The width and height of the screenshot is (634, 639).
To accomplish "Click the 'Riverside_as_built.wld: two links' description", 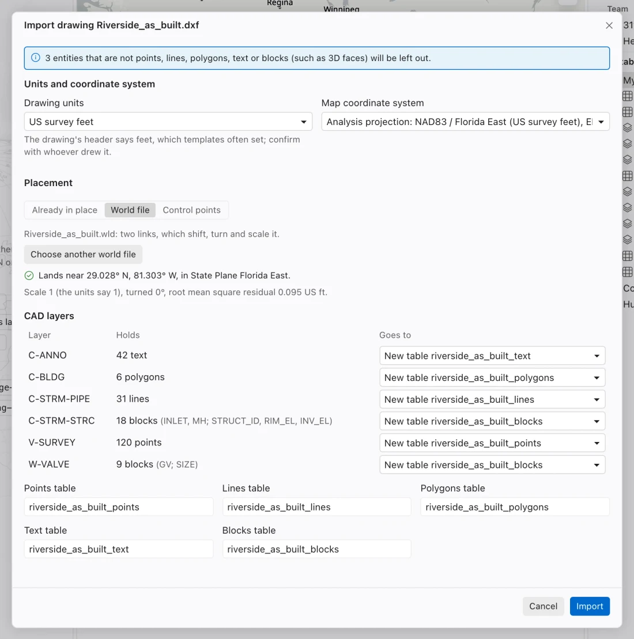I will [152, 234].
